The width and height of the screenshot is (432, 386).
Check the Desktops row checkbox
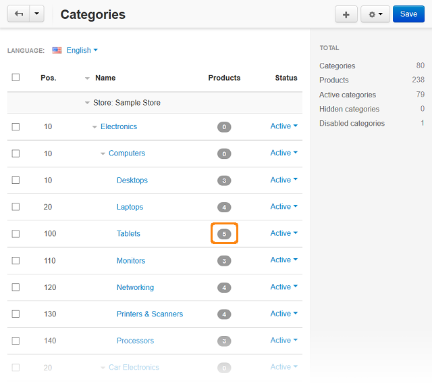click(x=16, y=180)
